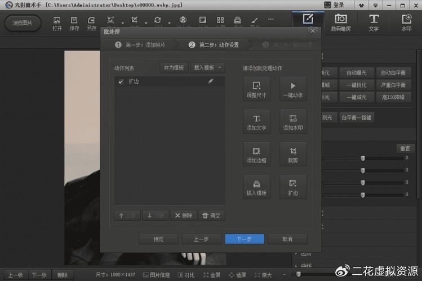Switch to the basic adjustment tab with the pencil icon

tap(308, 19)
